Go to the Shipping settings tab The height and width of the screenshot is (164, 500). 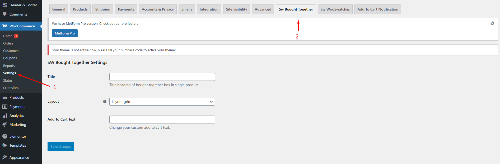point(102,9)
